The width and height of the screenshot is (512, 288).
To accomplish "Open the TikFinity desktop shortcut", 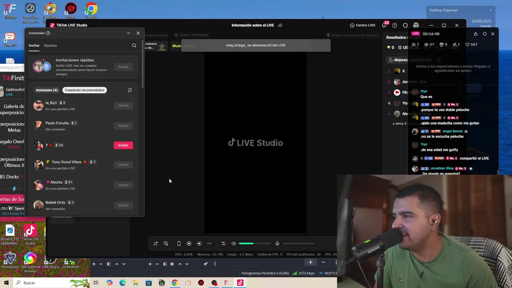I will pos(10,11).
